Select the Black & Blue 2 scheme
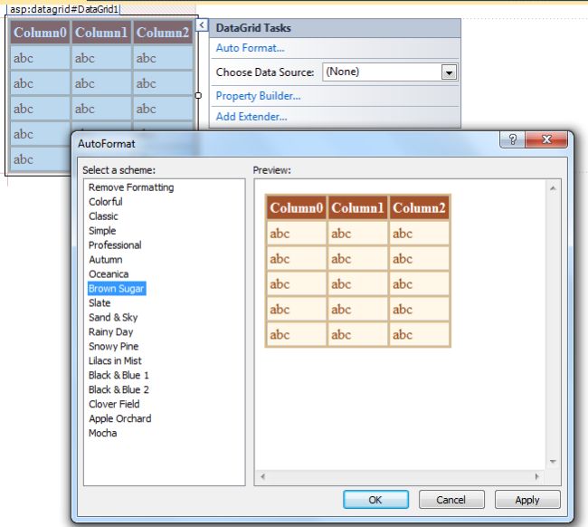The image size is (588, 527). click(119, 389)
